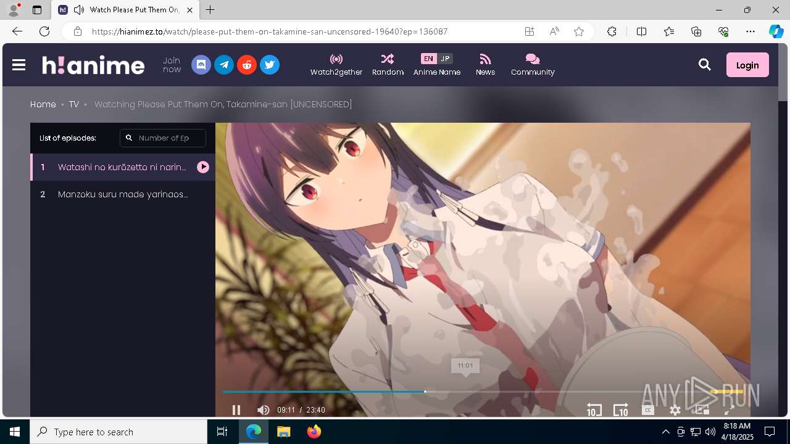Click the taskbar search box
The height and width of the screenshot is (444, 790).
[118, 432]
